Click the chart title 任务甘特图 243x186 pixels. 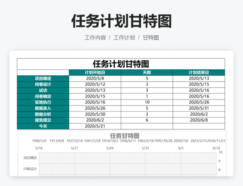(125, 136)
